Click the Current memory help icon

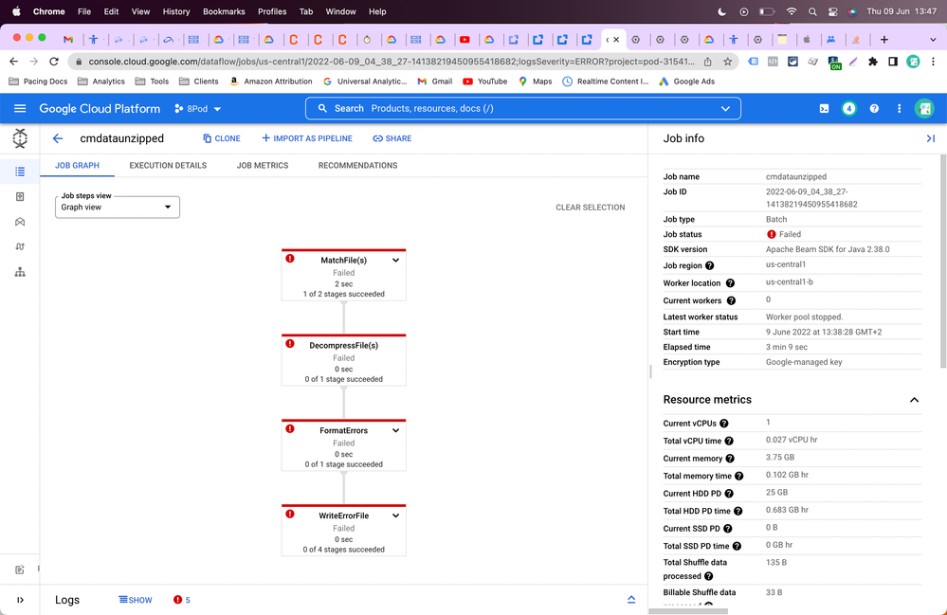pos(730,459)
